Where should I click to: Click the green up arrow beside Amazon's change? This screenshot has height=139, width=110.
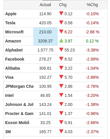click(x=61, y=41)
